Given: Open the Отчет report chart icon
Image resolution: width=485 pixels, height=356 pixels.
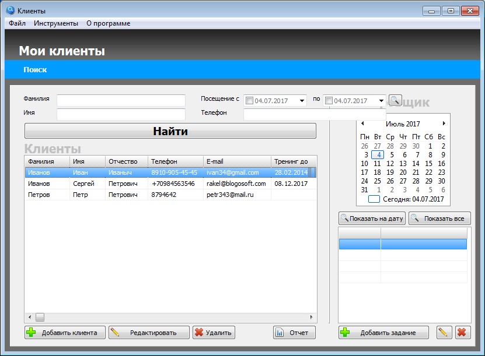Looking at the screenshot, I should [280, 333].
